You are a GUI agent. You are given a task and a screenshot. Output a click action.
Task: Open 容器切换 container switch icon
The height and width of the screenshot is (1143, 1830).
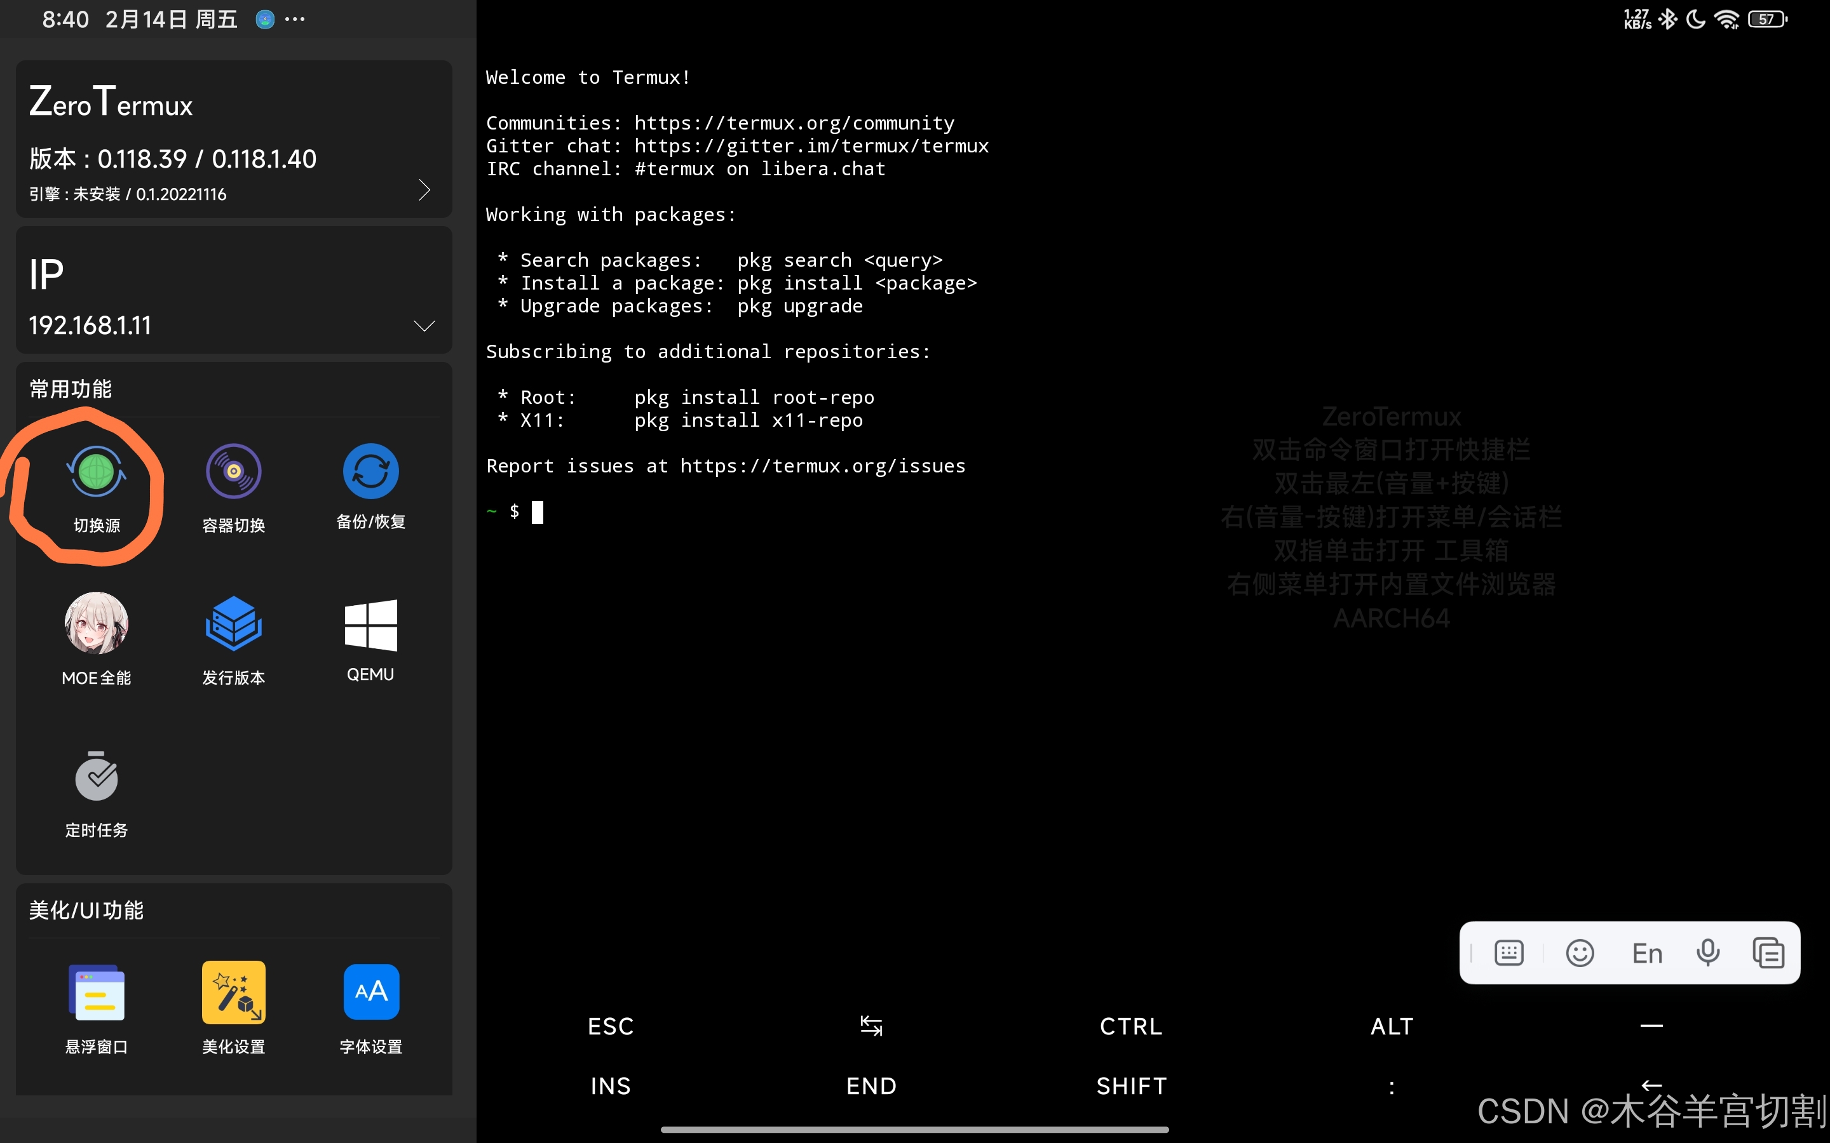(x=234, y=472)
